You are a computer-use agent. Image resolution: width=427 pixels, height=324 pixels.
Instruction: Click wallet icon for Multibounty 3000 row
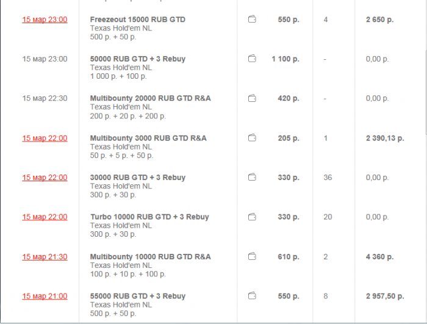coord(252,138)
